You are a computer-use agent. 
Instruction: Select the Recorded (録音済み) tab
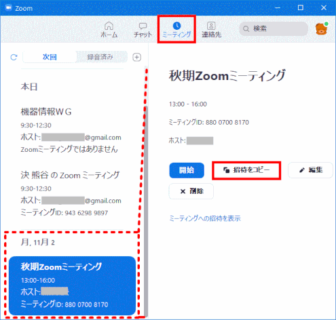(100, 57)
